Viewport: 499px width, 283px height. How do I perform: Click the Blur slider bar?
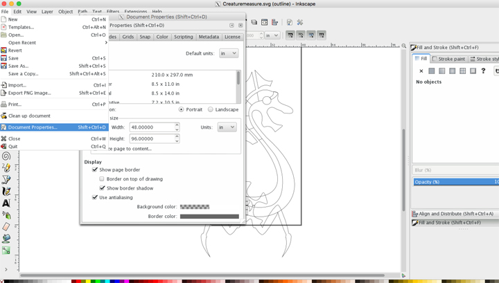(456, 170)
